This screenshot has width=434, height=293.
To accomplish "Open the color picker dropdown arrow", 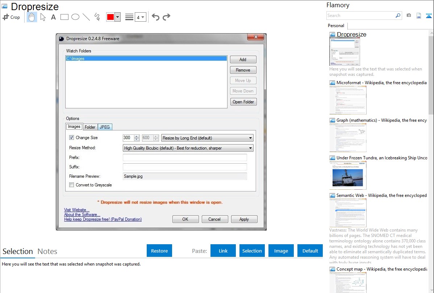I will point(117,17).
